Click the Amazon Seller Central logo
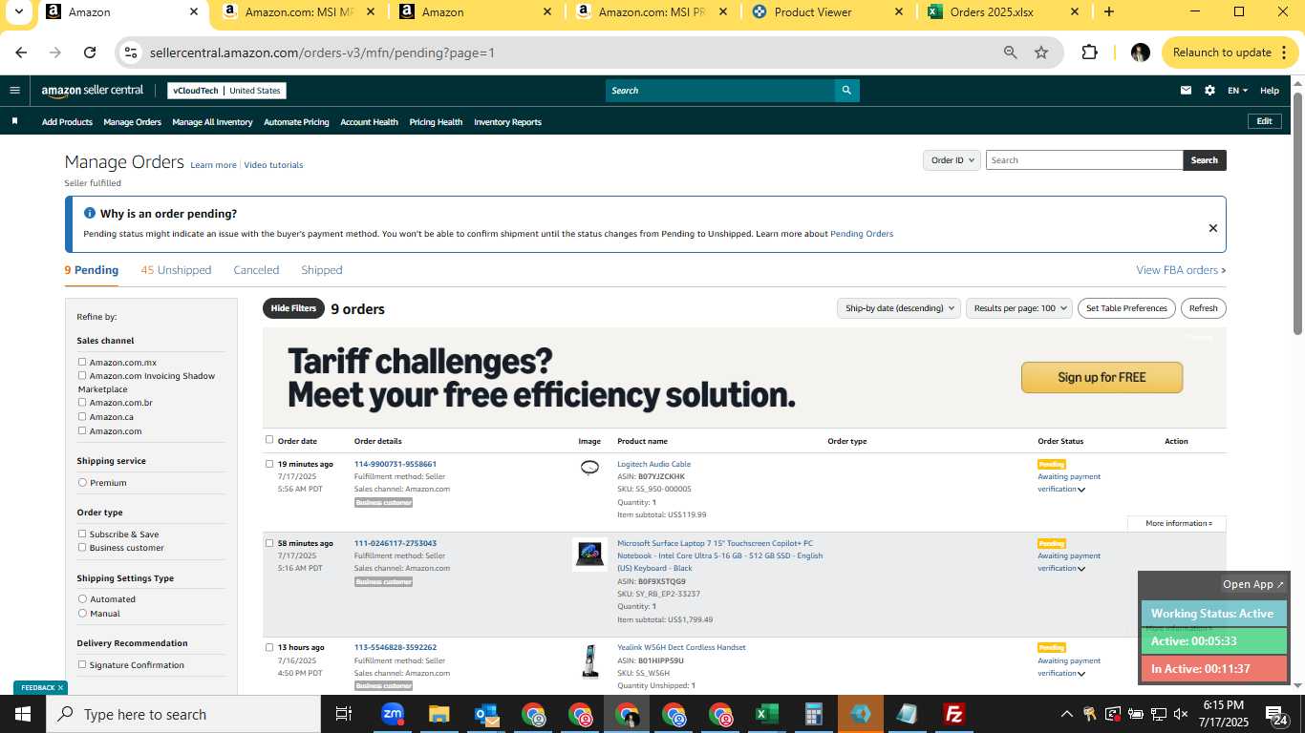 93,91
